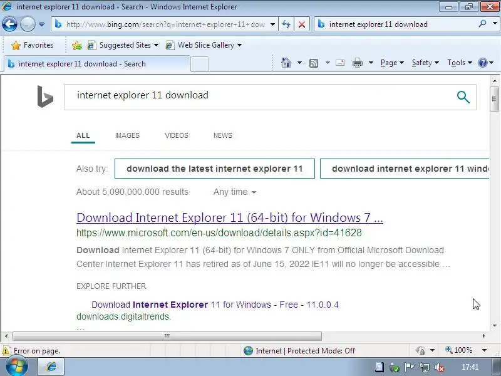
Task: Expand the Home button dropdown arrow
Action: point(299,63)
